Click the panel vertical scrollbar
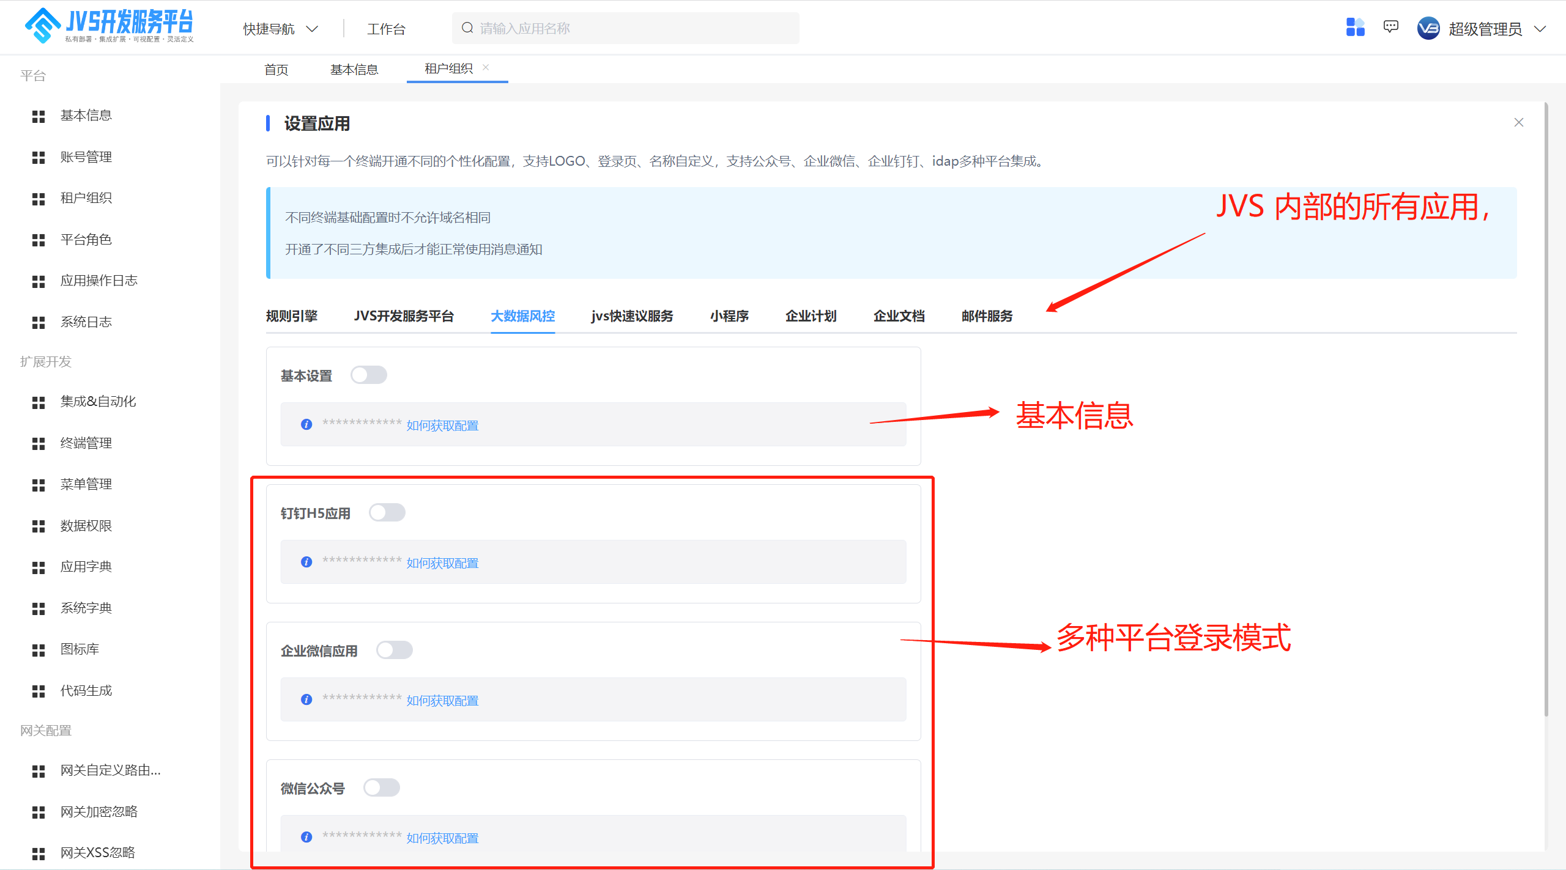 tap(1546, 410)
